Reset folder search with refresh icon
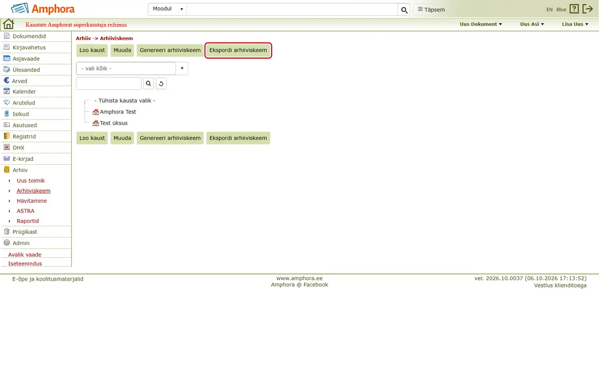Viewport: 599px width, 374px height. [x=161, y=84]
